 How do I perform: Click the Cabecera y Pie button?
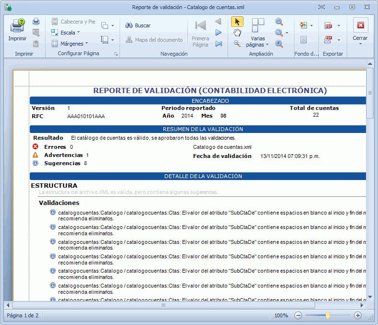pos(73,22)
